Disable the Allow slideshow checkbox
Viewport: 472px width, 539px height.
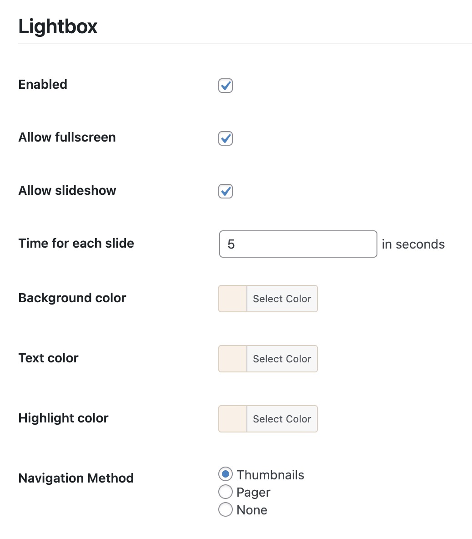[x=226, y=192]
